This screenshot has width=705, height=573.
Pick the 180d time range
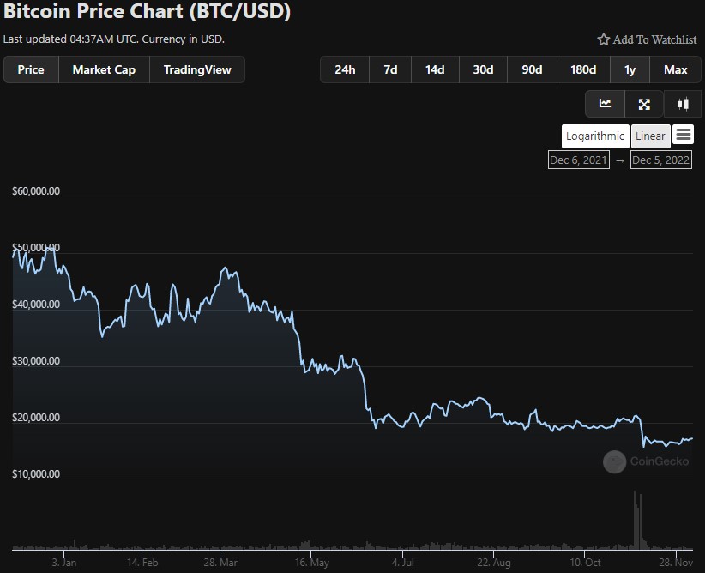(583, 69)
